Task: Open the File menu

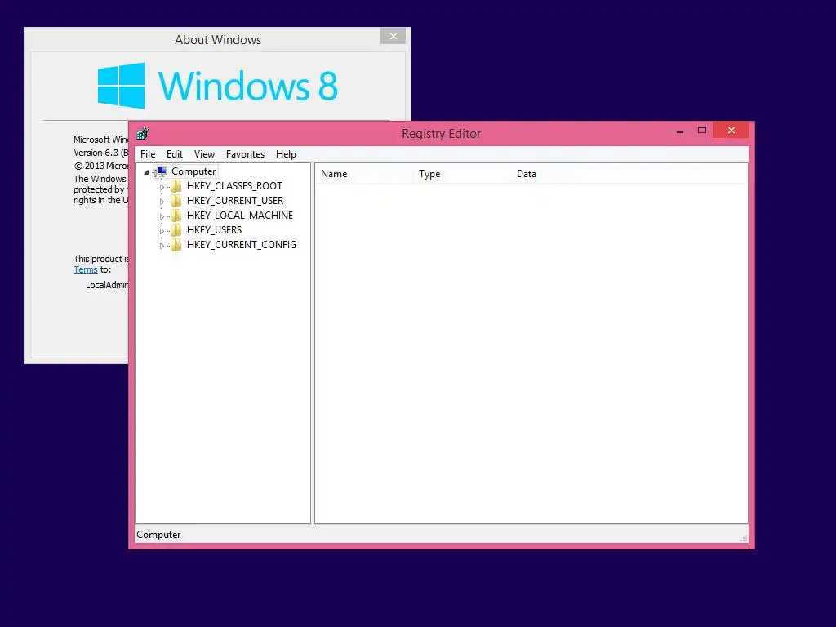Action: [x=148, y=154]
